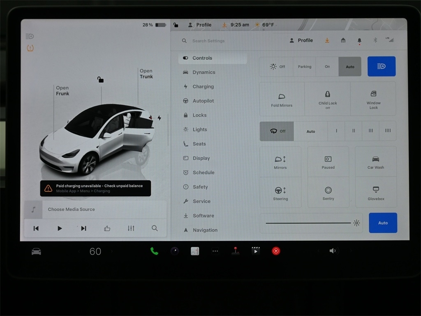This screenshot has width=421, height=316.
Task: Toggle Window Lock
Action: click(x=373, y=99)
